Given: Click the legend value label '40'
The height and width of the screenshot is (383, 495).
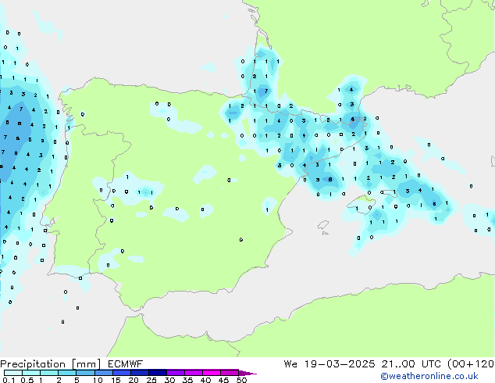Looking at the screenshot, I should (x=205, y=380).
